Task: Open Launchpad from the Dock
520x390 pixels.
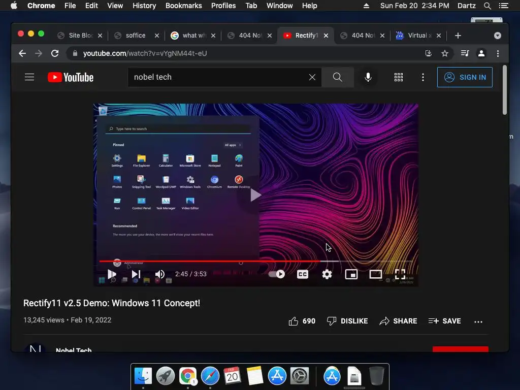Action: pos(165,376)
